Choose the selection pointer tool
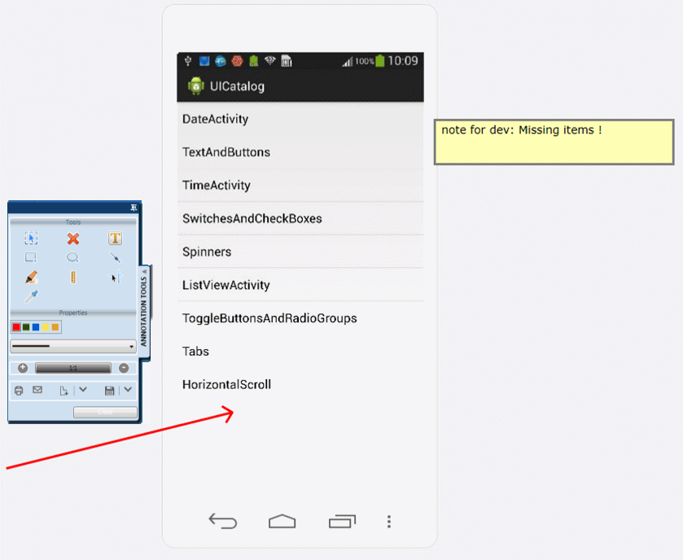Viewport: 683px width, 560px height. (x=31, y=238)
